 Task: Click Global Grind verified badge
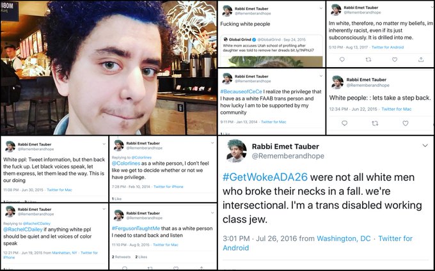coord(253,40)
